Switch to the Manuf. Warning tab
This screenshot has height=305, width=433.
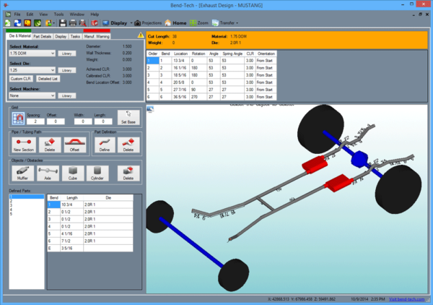point(97,35)
